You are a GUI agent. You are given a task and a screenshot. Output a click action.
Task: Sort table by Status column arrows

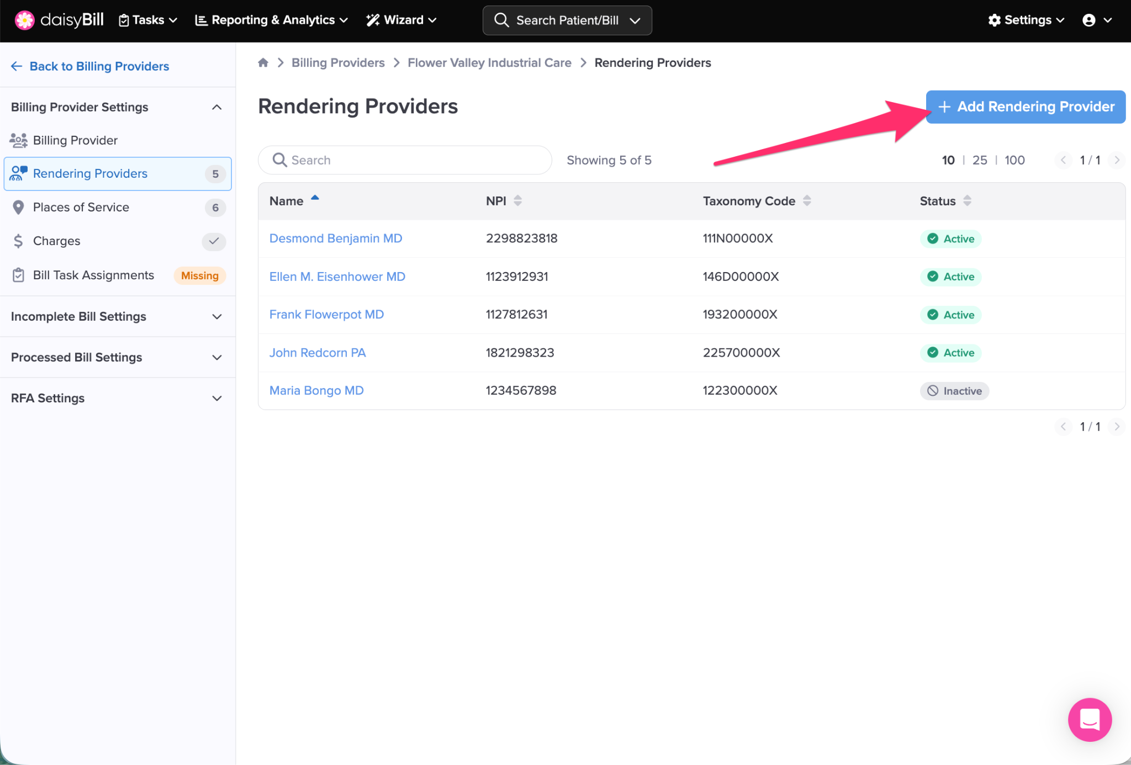(x=967, y=201)
